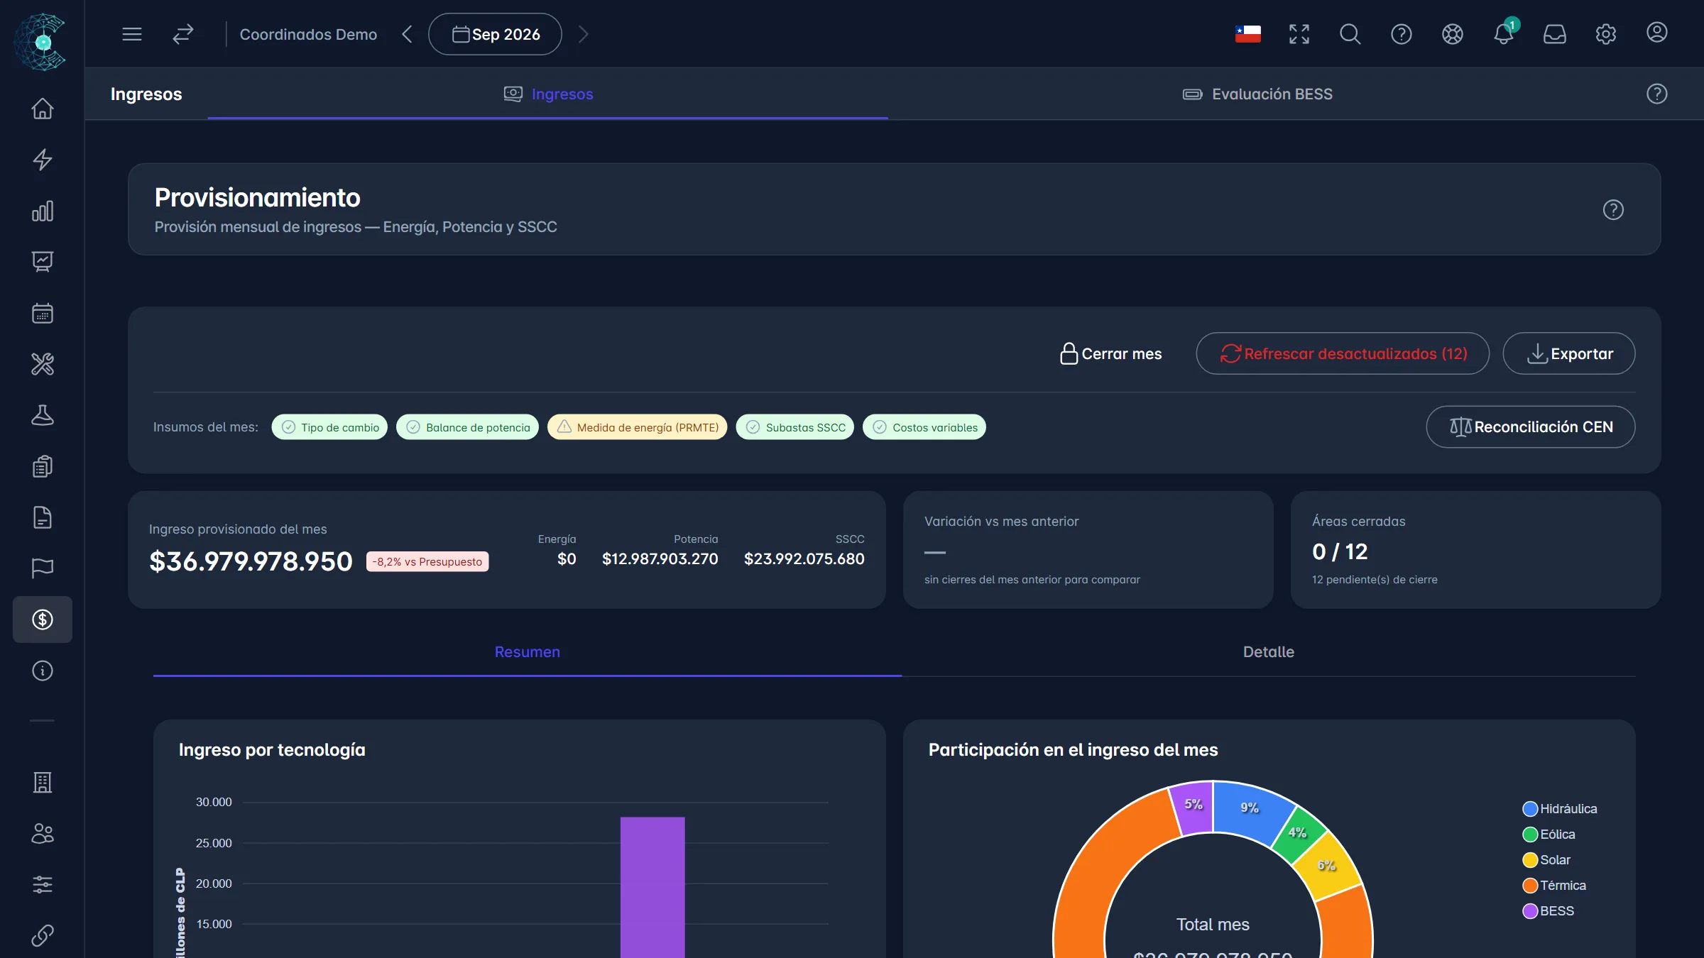Screen dimensions: 1704x958
Task: Open notifications bell
Action: click(1504, 34)
